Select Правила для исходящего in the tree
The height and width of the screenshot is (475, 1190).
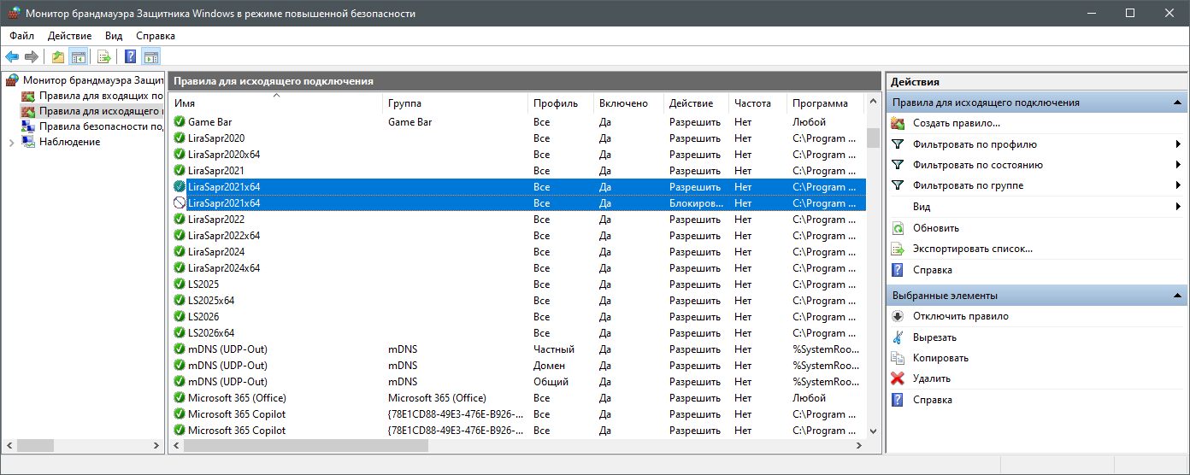click(101, 111)
